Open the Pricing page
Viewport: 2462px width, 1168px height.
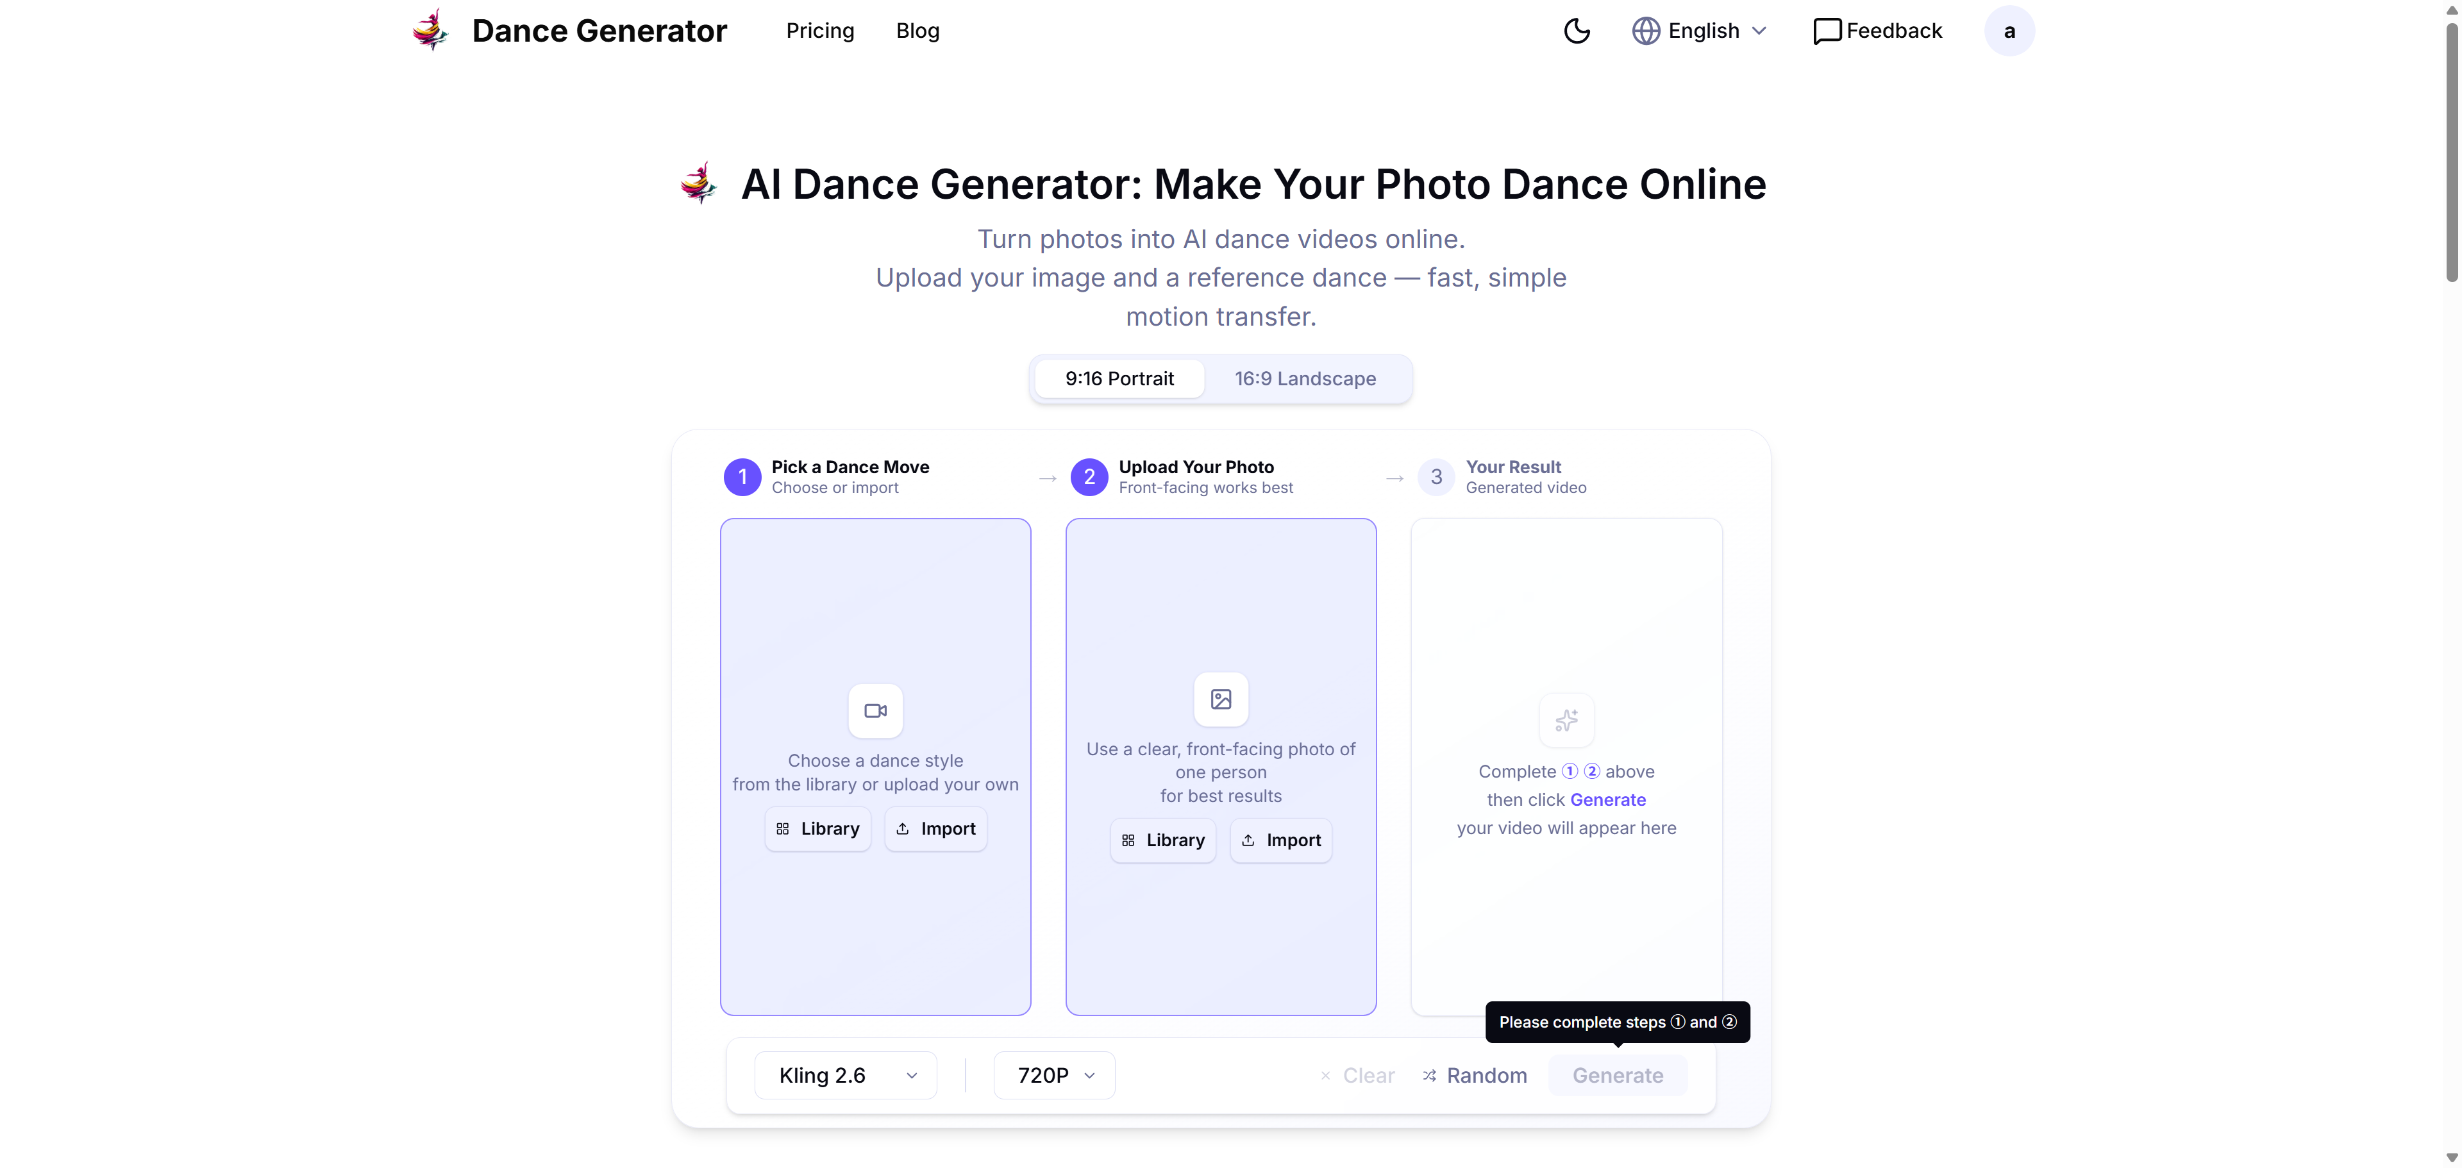click(x=819, y=29)
